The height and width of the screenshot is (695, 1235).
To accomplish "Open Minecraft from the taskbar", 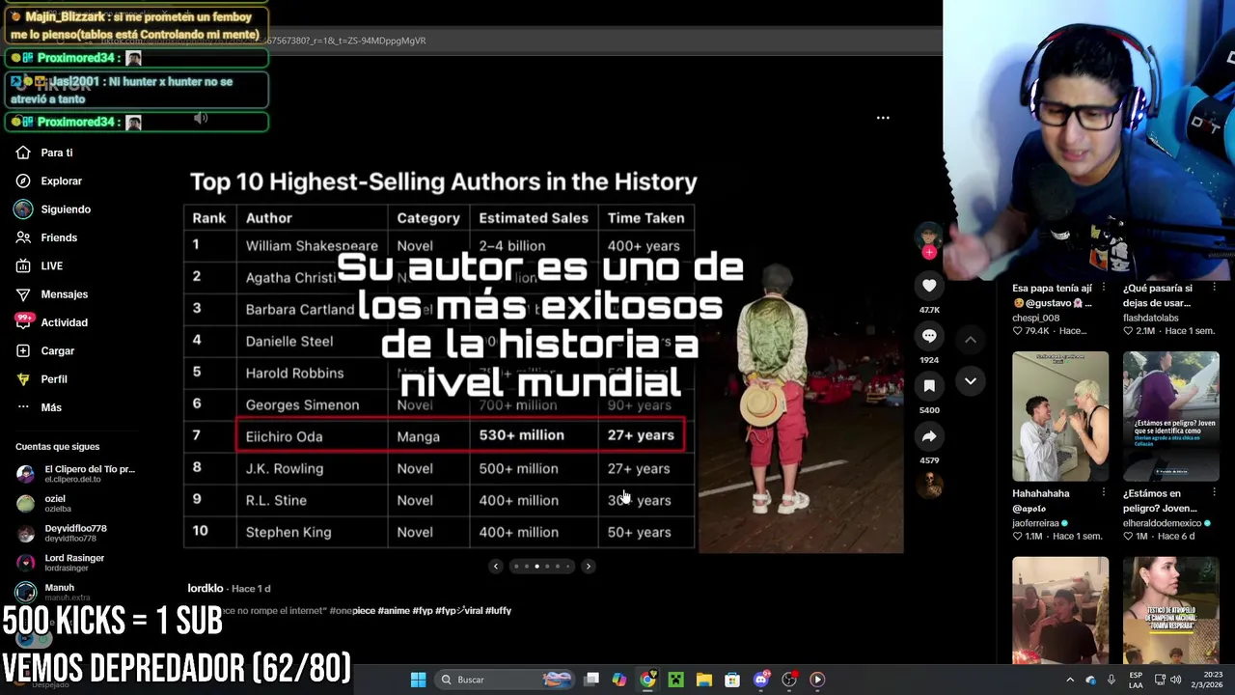I will coord(675,680).
